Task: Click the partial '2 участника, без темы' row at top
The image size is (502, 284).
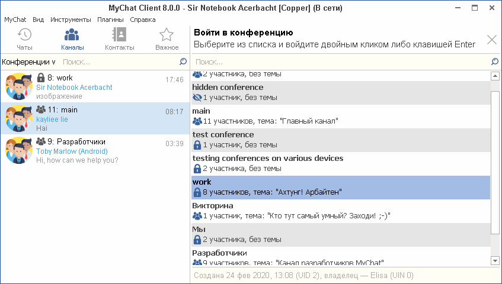Action: pos(341,76)
